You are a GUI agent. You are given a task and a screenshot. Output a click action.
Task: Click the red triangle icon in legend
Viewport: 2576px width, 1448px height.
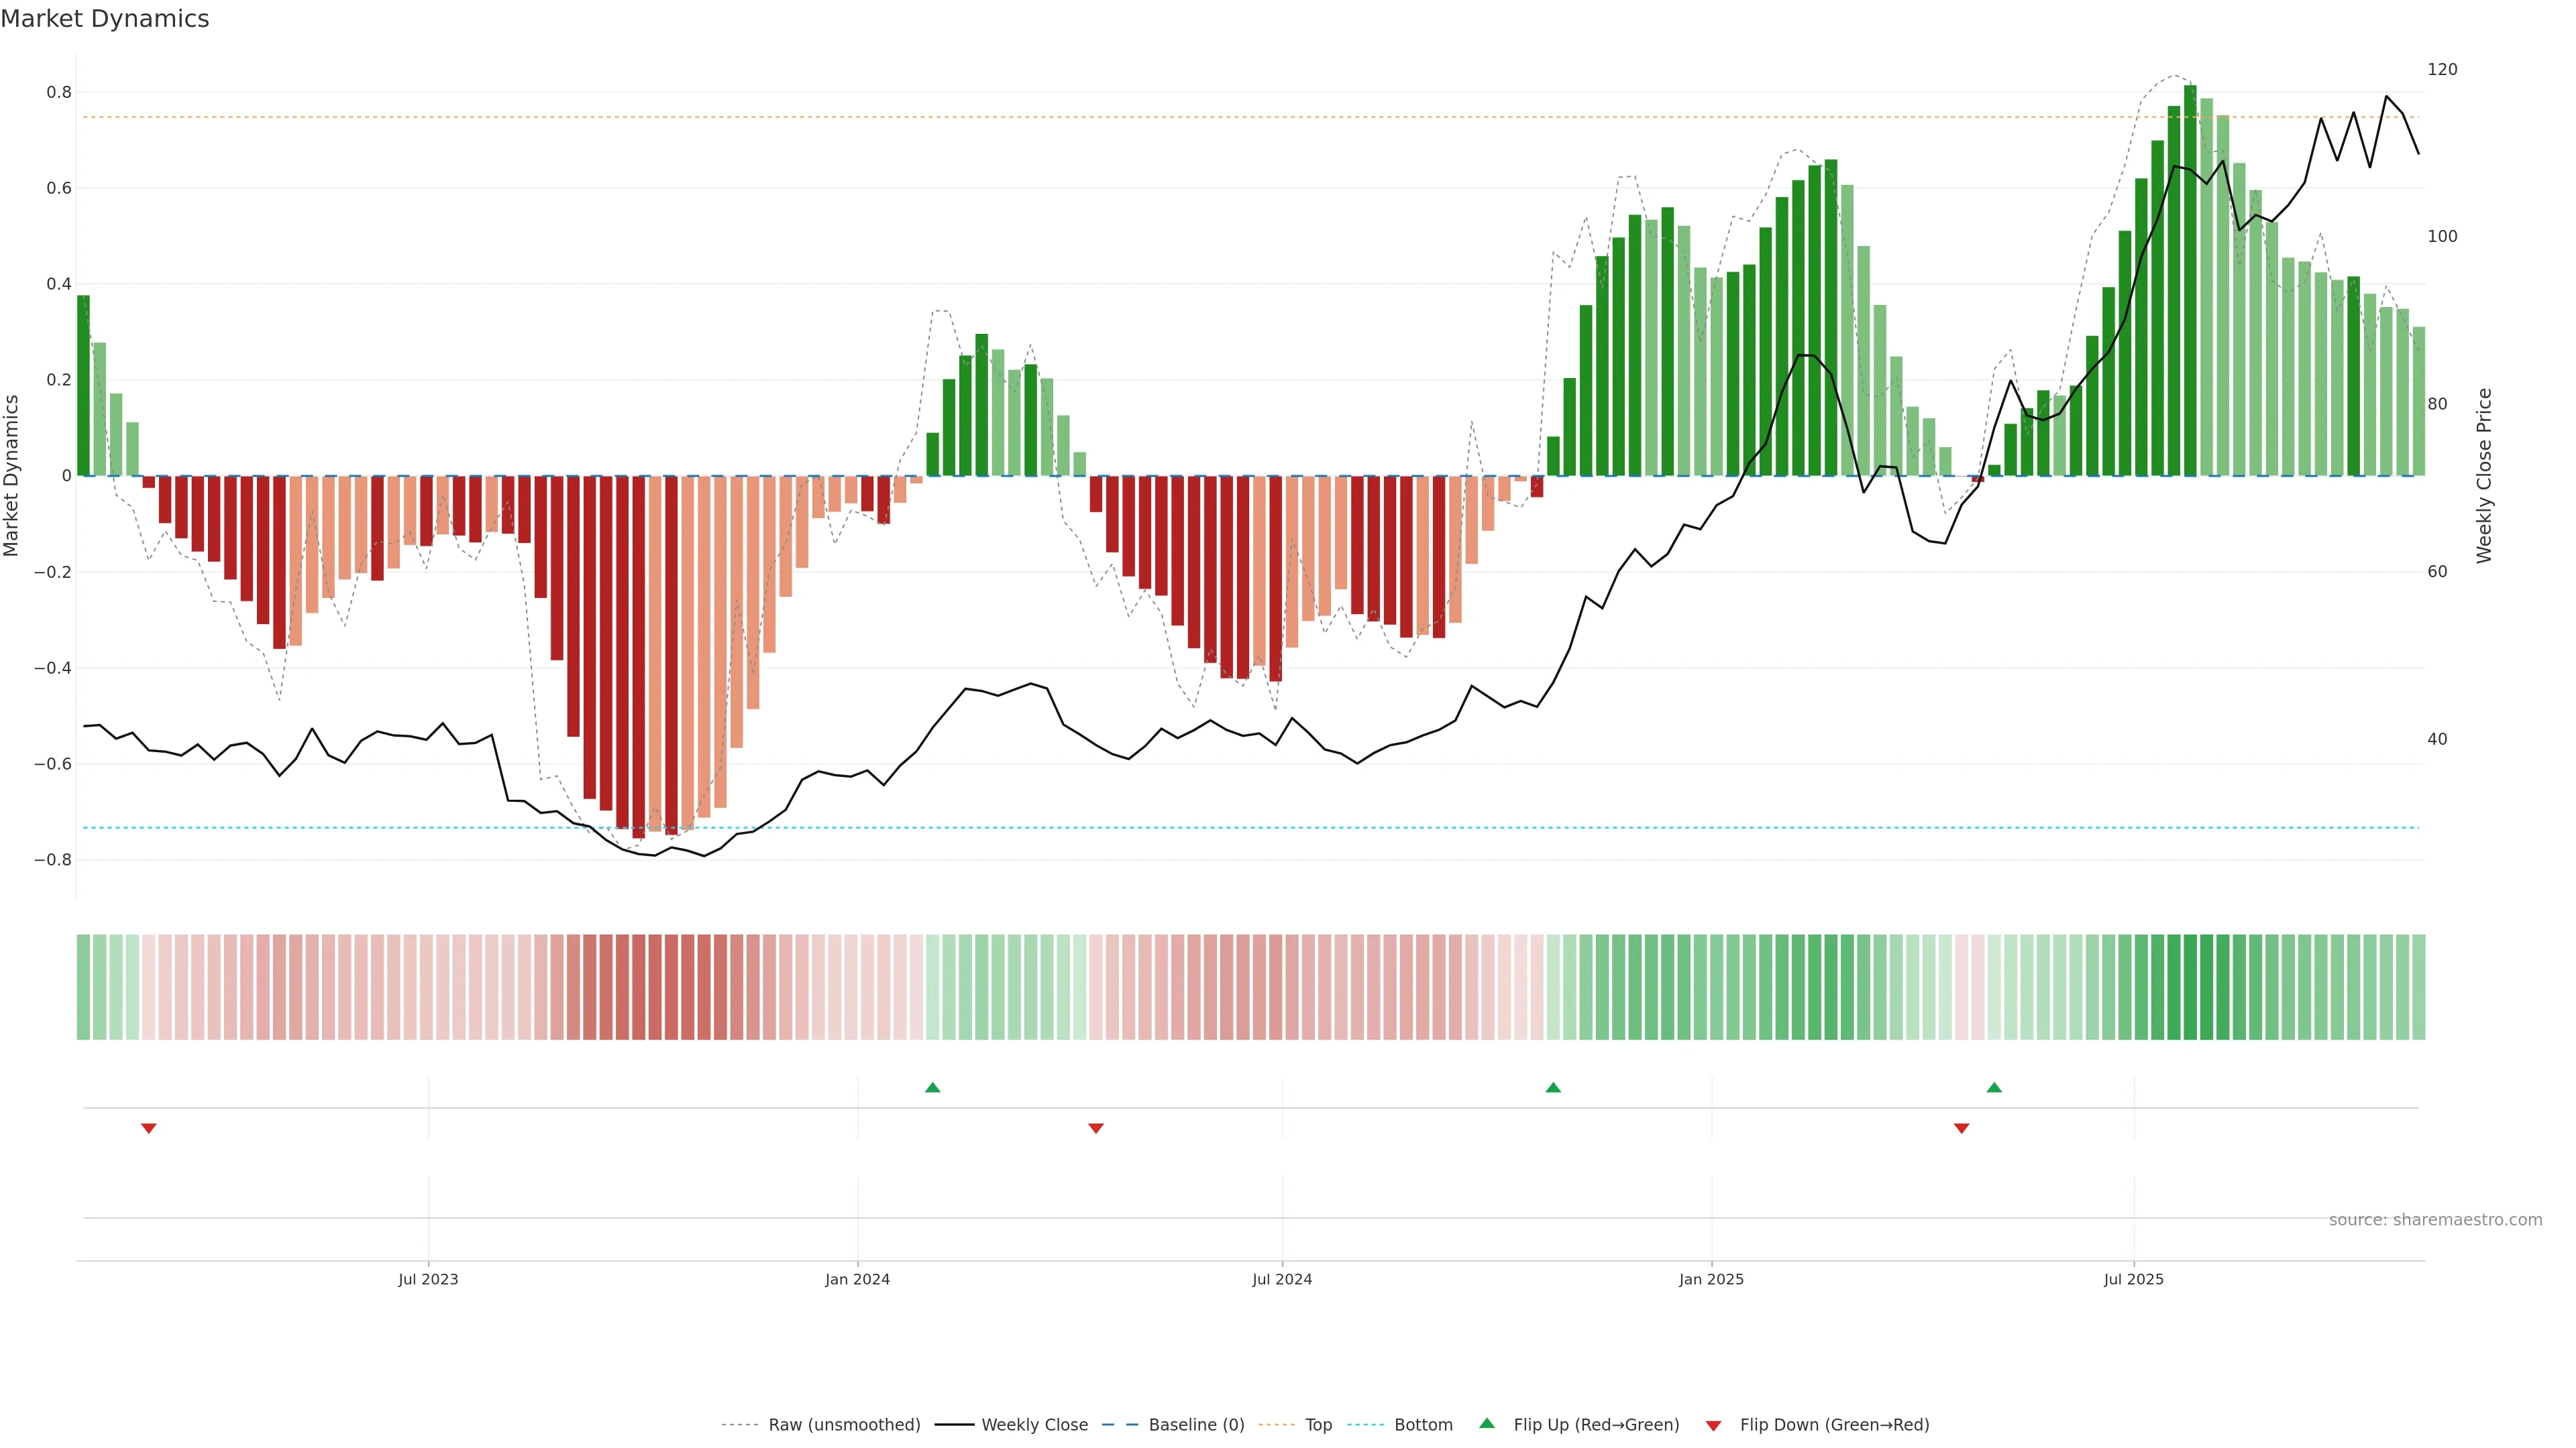(x=1713, y=1425)
